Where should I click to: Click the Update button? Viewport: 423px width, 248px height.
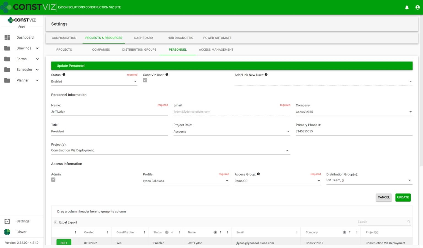pos(403,197)
